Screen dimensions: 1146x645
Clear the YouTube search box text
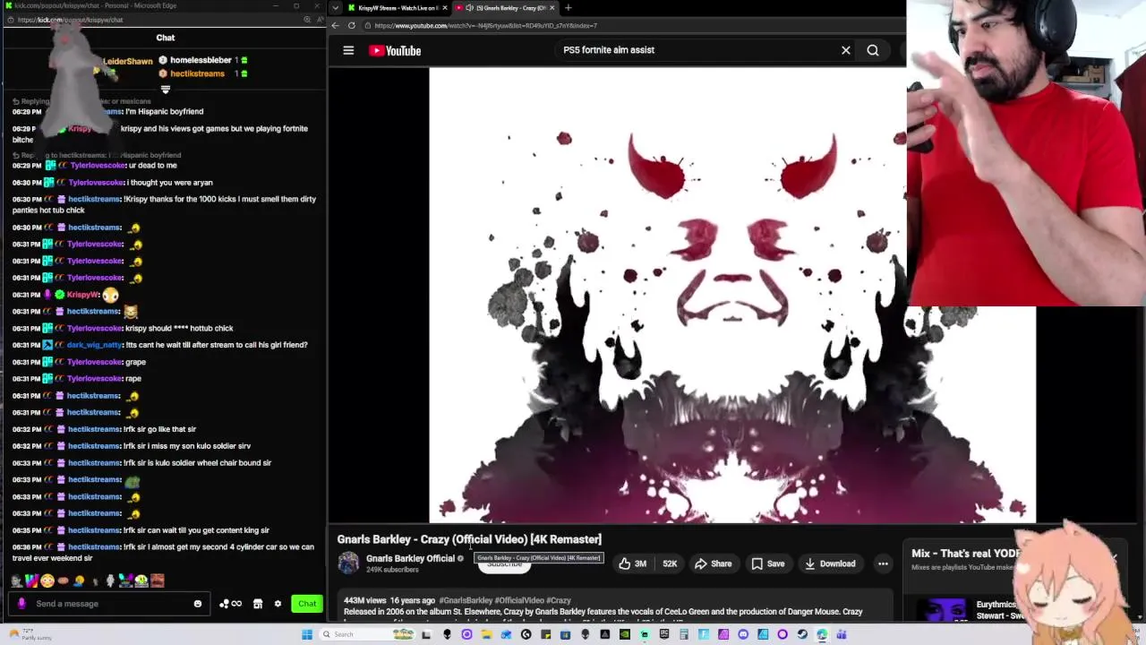click(x=845, y=50)
